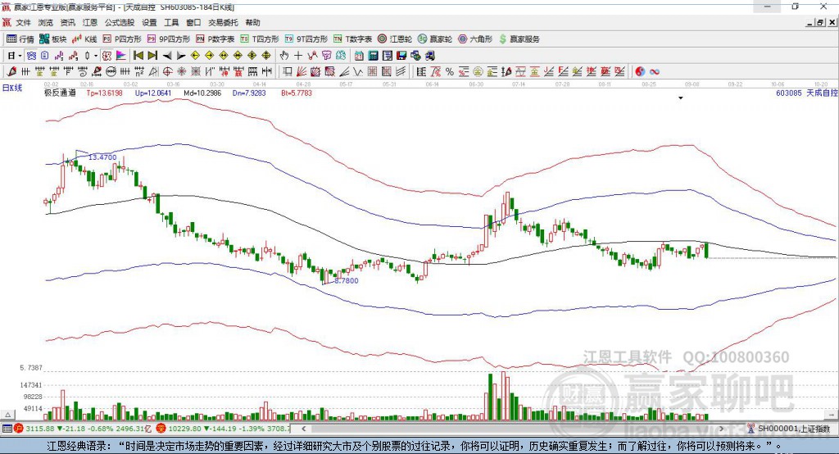Click the small triangle chart marker
The height and width of the screenshot is (454, 839).
click(681, 98)
